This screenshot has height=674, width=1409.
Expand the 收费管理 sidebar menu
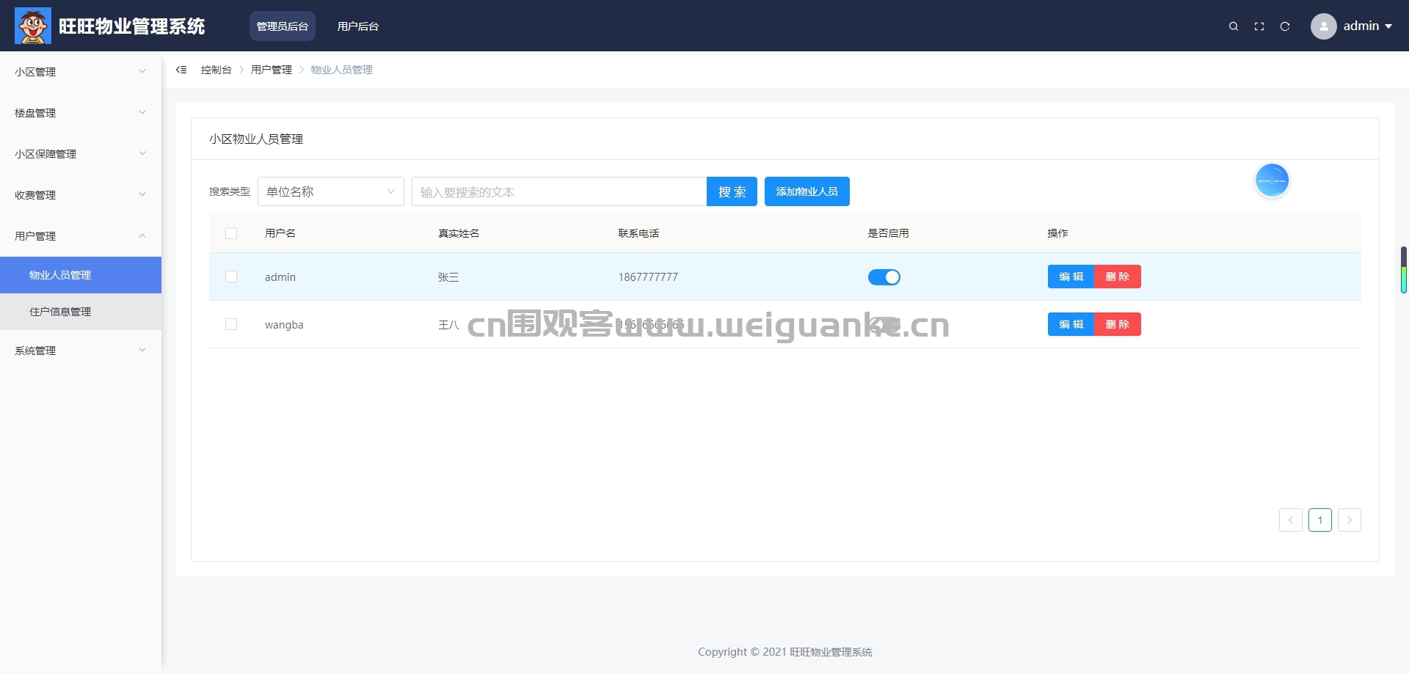click(80, 195)
